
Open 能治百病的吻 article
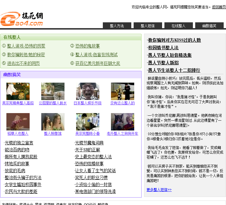click(x=17, y=150)
